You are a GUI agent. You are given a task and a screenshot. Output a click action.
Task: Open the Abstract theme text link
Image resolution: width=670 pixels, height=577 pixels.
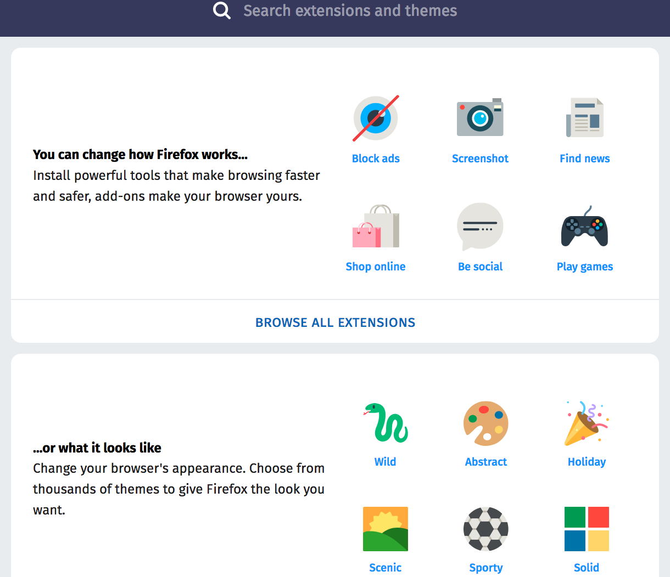pyautogui.click(x=486, y=462)
